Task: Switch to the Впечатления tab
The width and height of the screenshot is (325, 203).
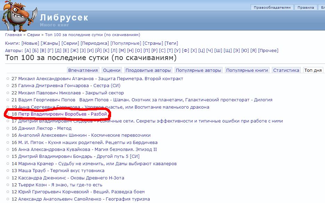Action: (83, 70)
